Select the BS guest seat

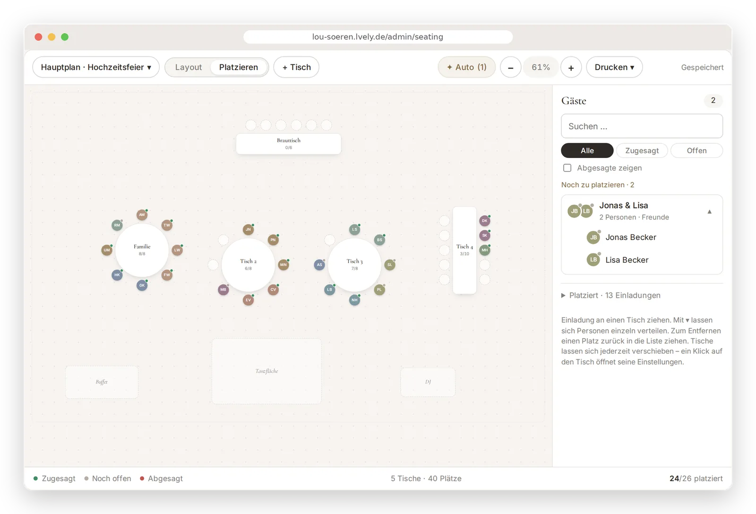tap(379, 240)
